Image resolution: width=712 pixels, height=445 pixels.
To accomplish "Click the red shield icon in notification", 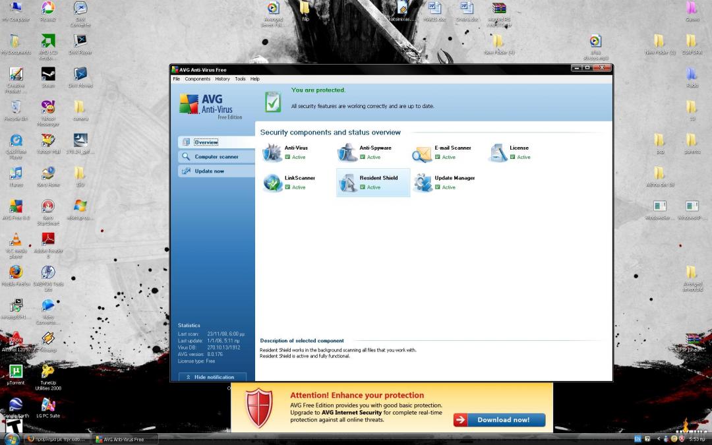I will point(259,407).
